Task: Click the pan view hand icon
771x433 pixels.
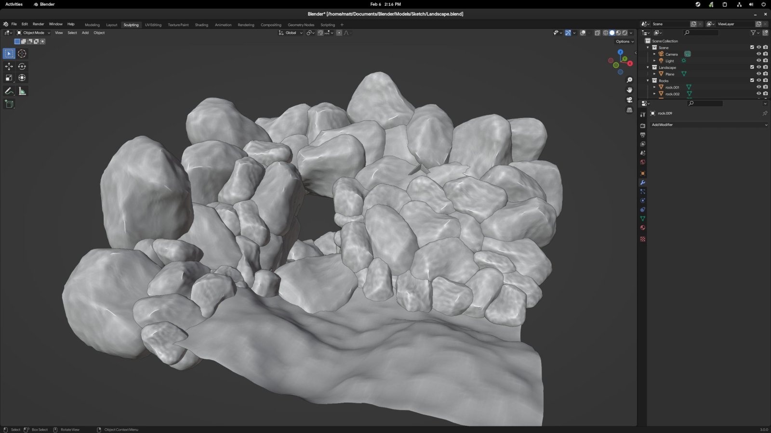Action: [629, 90]
